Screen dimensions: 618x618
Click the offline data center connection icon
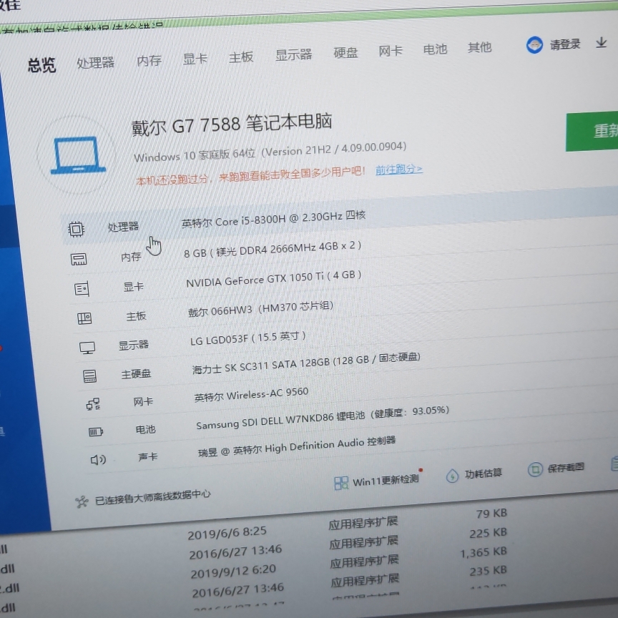[x=82, y=501]
